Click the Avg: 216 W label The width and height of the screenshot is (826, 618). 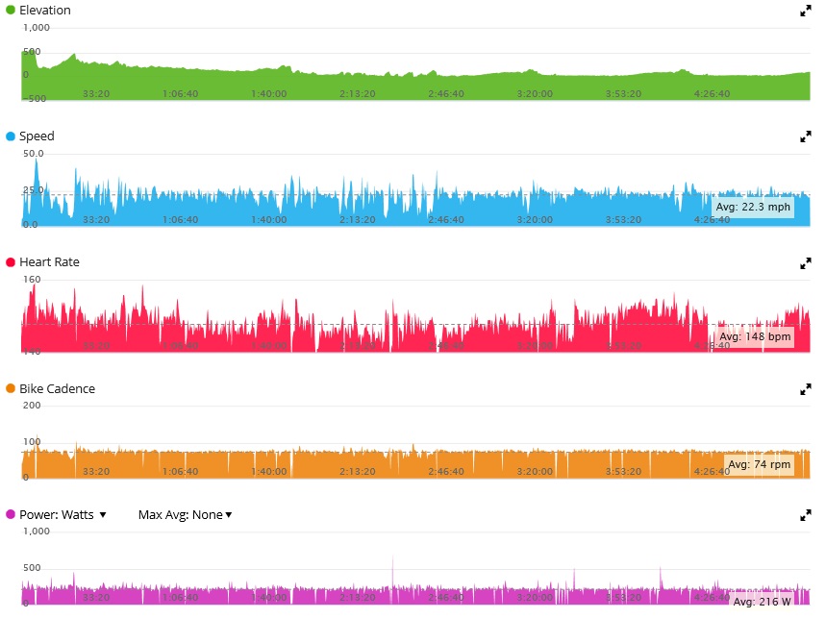point(763,602)
